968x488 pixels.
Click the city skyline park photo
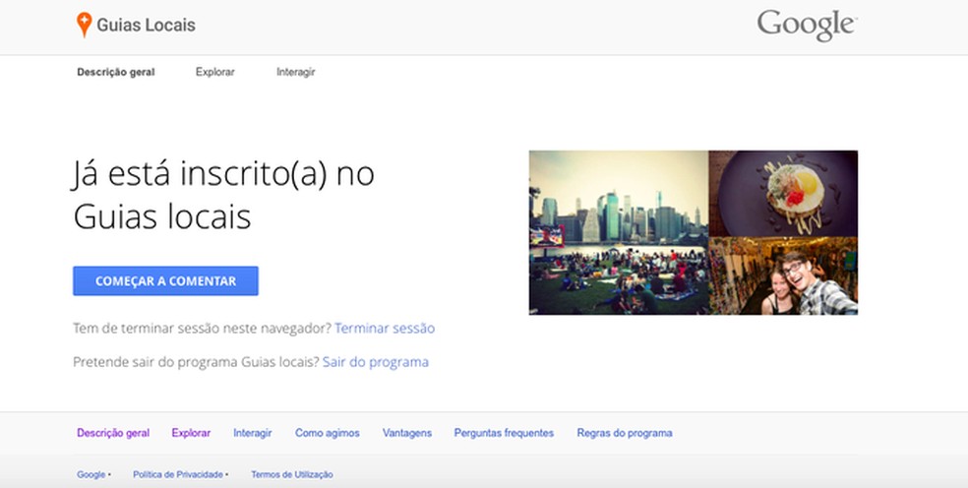point(619,232)
